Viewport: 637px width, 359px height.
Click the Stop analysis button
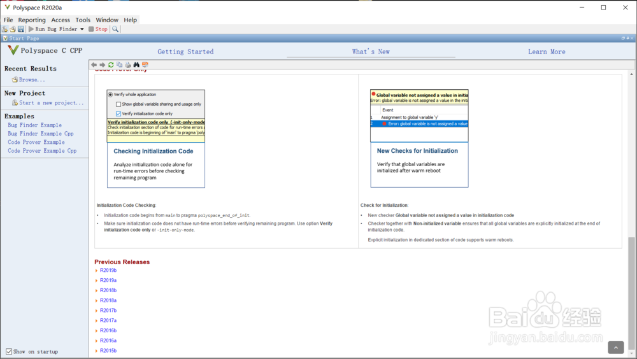coord(98,29)
